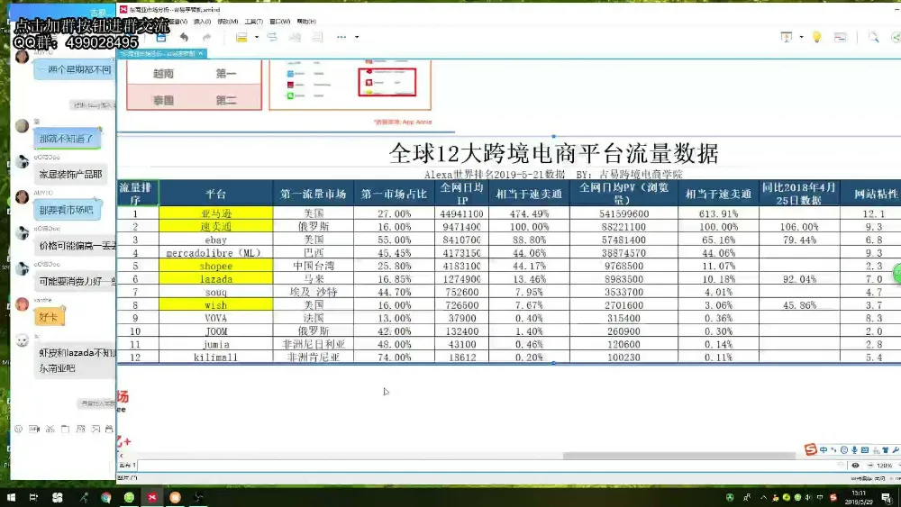This screenshot has width=901, height=507.
Task: Undo the last action with the back arrow
Action: coord(184,37)
